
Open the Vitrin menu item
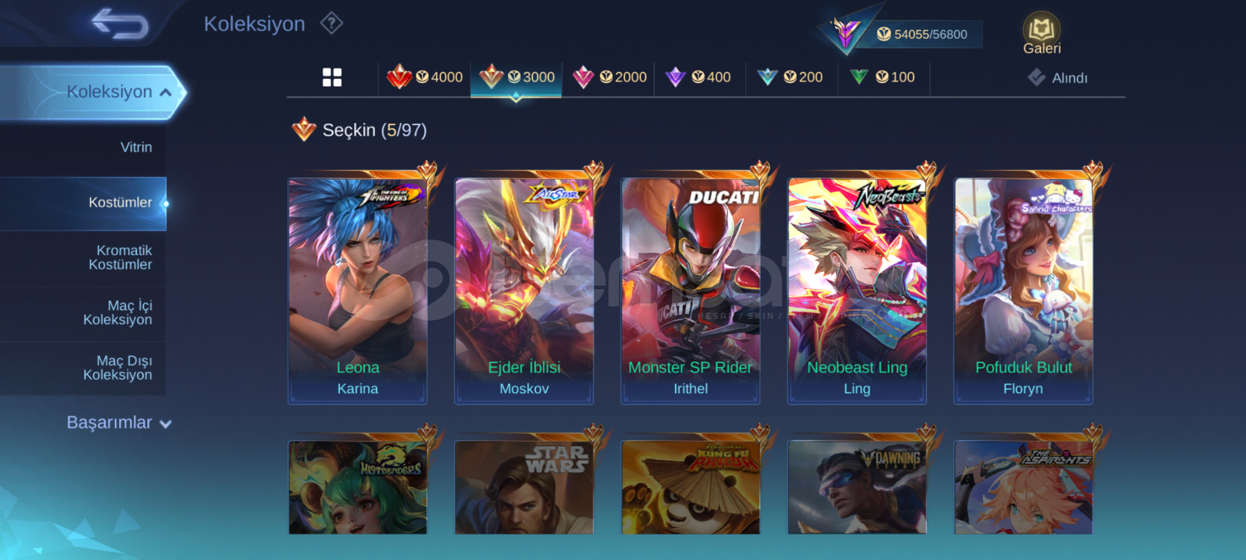136,147
